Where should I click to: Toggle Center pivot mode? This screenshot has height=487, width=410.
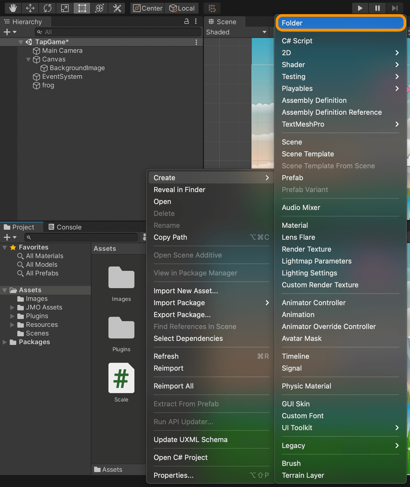(x=147, y=8)
